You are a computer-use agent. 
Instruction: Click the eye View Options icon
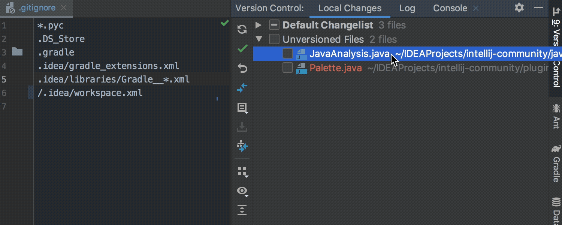(x=243, y=191)
